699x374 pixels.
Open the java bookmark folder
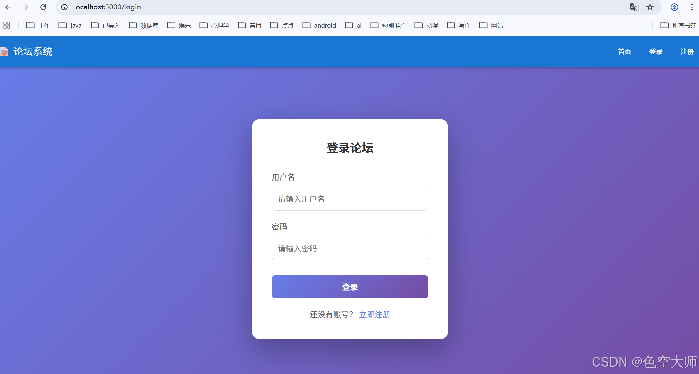pyautogui.click(x=70, y=25)
